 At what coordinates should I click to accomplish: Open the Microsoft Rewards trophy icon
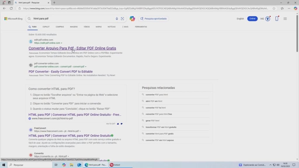(x=267, y=19)
